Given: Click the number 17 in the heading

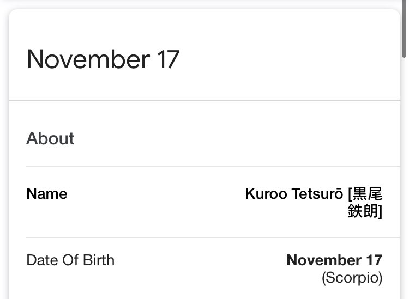Looking at the screenshot, I should (169, 59).
